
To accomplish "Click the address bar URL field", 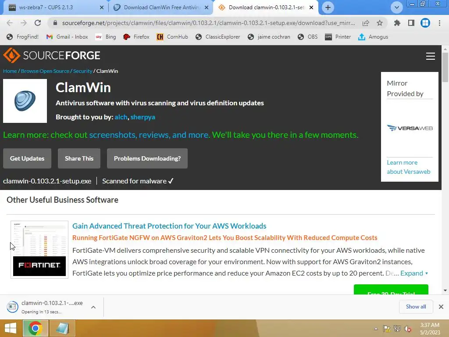I will [208, 23].
